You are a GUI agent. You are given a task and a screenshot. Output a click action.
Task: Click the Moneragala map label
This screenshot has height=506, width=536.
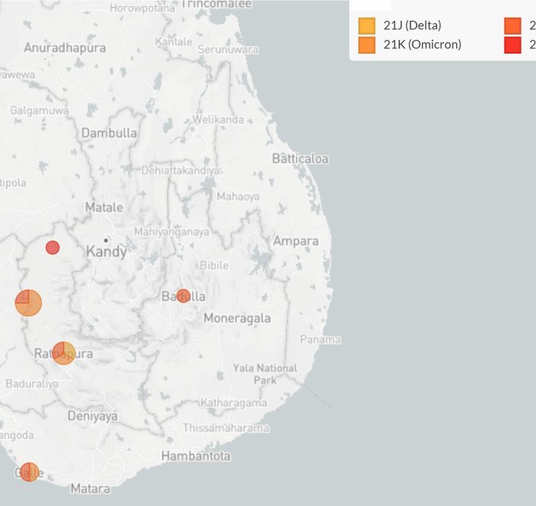(237, 318)
